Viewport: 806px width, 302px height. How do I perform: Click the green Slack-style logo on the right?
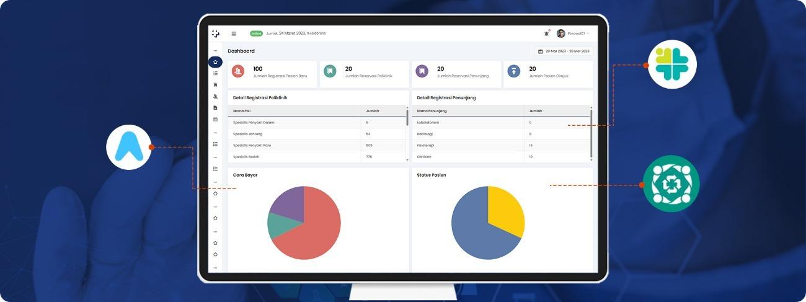coord(672,64)
